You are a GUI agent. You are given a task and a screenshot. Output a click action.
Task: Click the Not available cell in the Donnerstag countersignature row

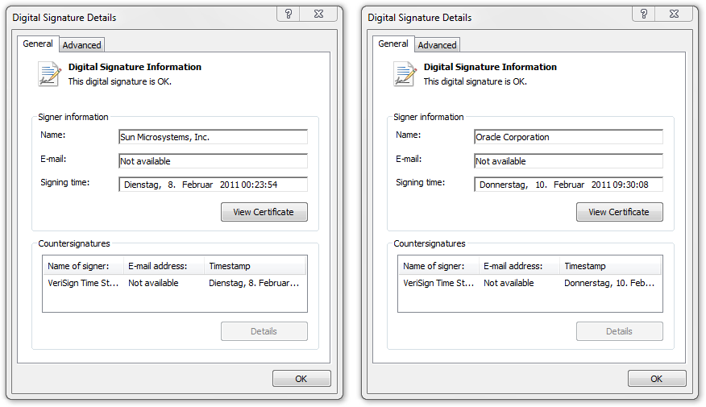tap(509, 283)
